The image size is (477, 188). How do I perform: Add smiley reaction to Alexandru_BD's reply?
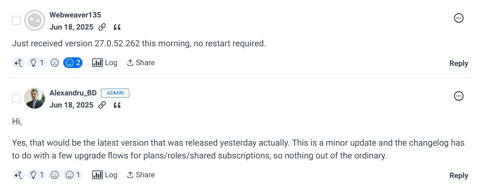point(73,175)
